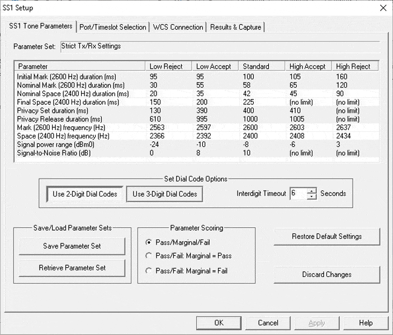Viewport: 393px width, 335px height.
Task: Click Standard value 2600 for Mark frequency
Action: (x=250, y=127)
